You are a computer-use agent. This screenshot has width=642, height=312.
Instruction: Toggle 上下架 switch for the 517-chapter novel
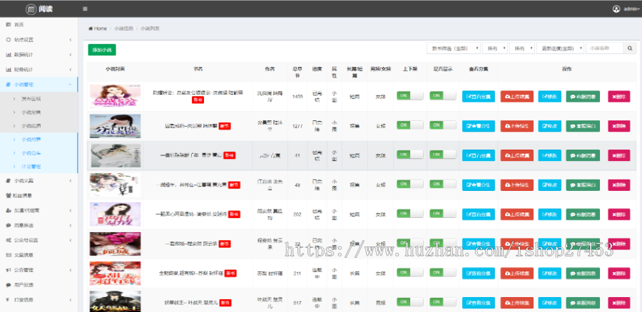[410, 302]
